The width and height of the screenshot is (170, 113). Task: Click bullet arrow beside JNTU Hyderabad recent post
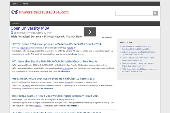click(121, 52)
